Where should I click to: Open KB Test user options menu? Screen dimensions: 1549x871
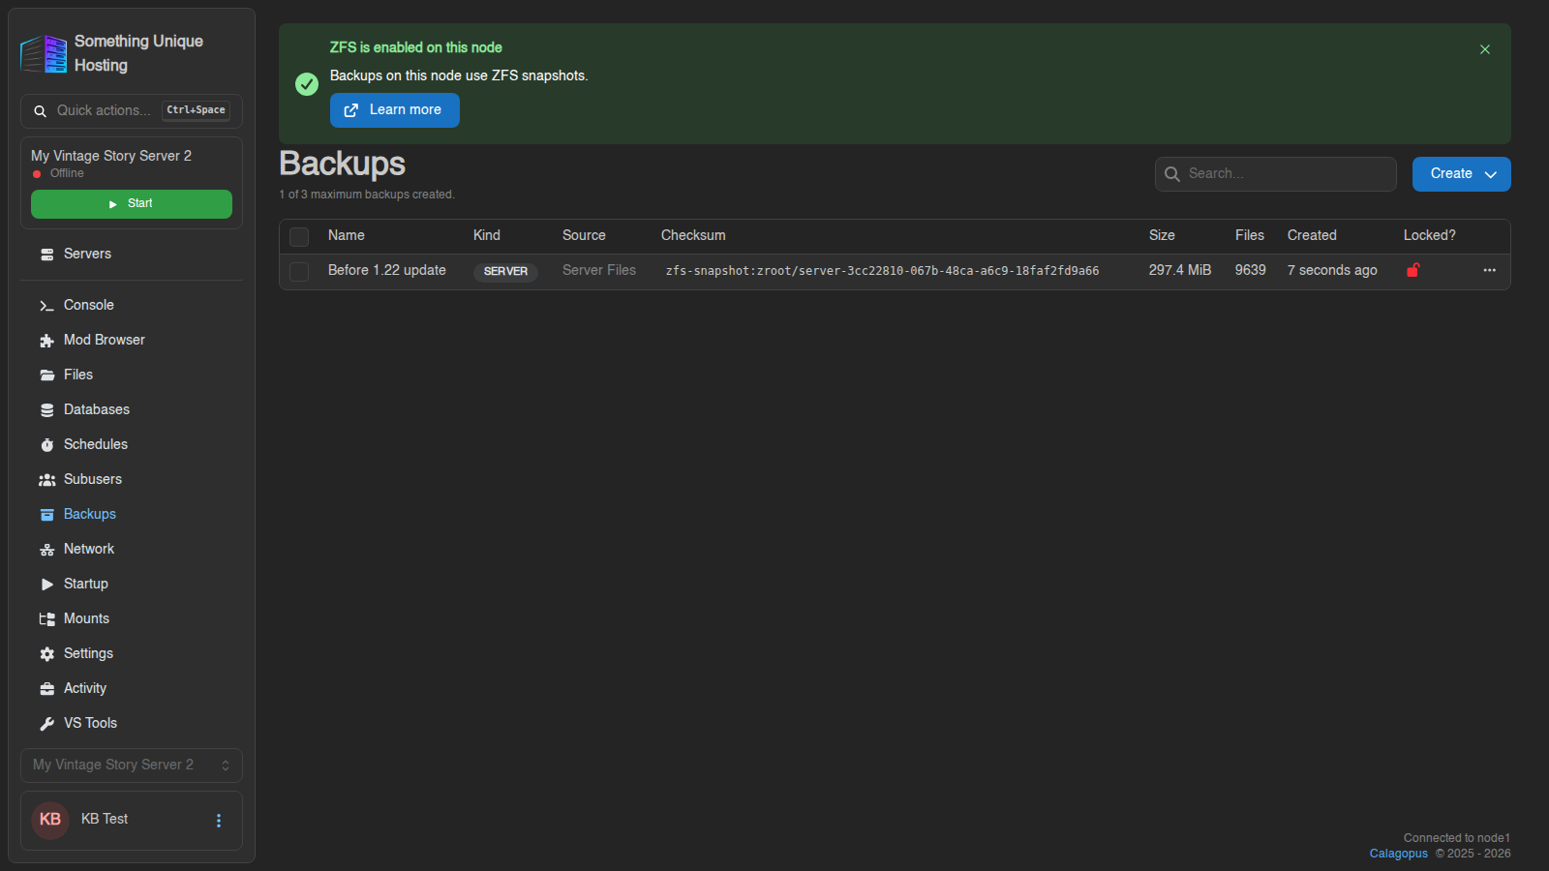tap(219, 821)
